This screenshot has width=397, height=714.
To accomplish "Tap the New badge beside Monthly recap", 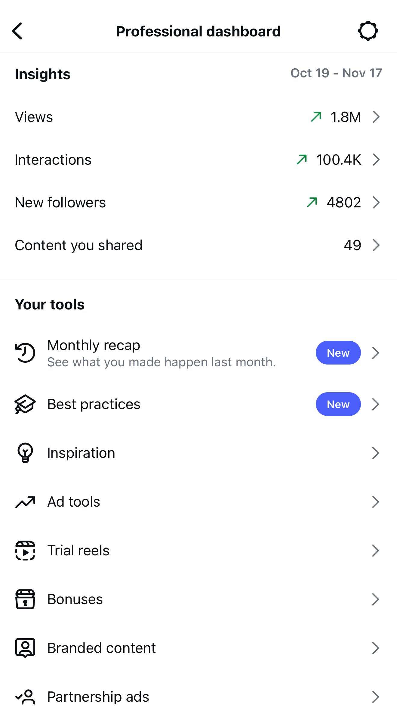I will [338, 353].
